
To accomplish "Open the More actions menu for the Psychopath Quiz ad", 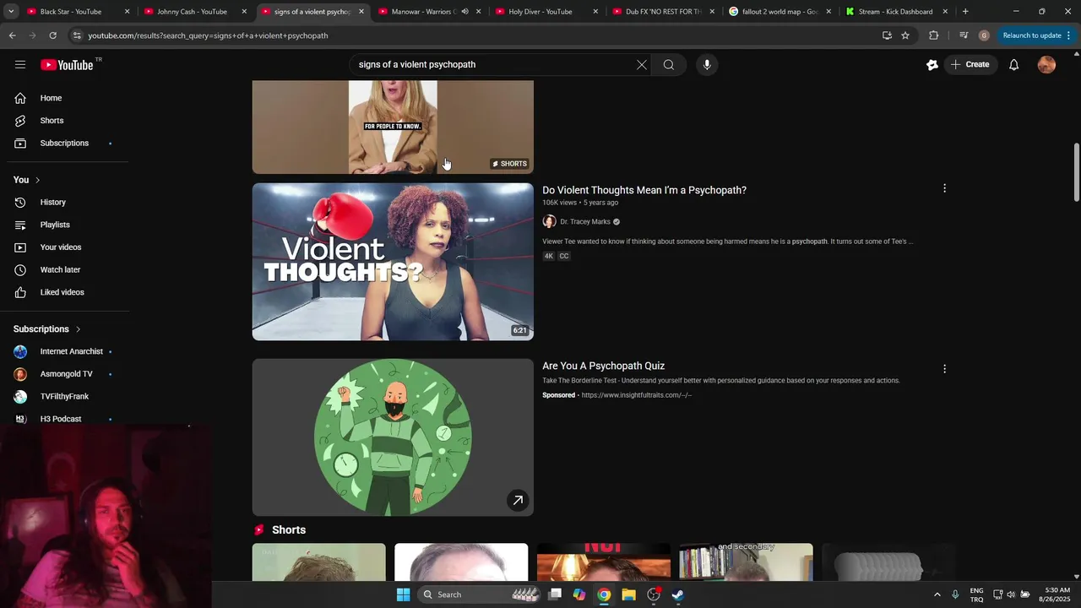I will point(944,369).
